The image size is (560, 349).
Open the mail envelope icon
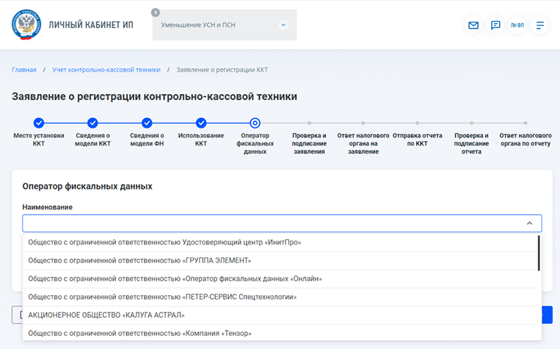click(x=473, y=25)
